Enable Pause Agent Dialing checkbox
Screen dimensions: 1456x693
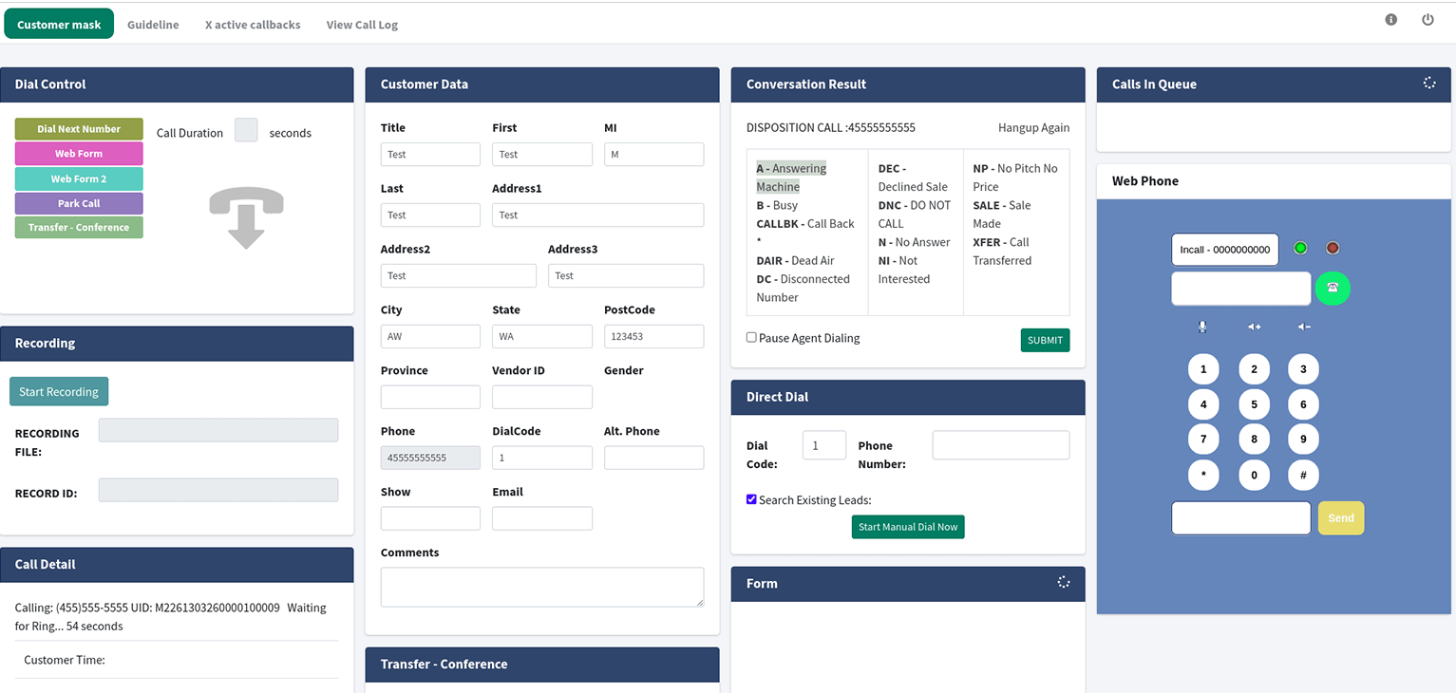(751, 337)
